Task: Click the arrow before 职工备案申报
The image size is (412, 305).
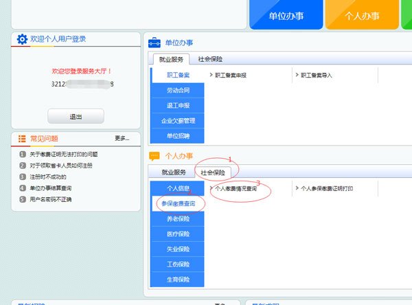Action: tap(211, 75)
